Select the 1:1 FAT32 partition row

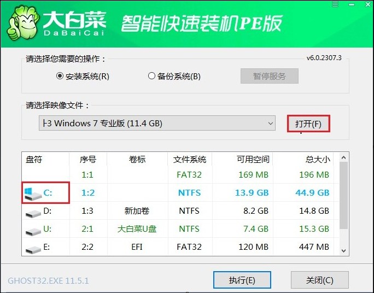click(180, 175)
